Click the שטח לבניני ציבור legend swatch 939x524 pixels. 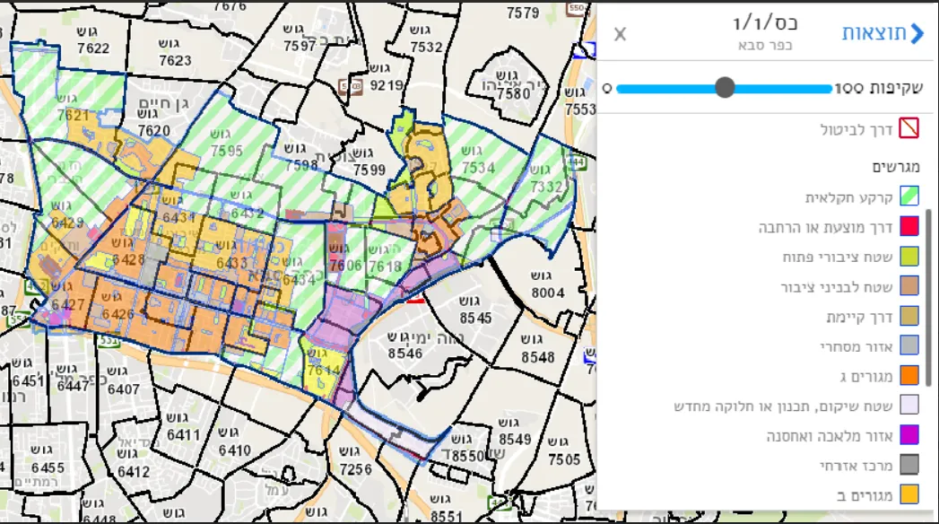point(909,287)
